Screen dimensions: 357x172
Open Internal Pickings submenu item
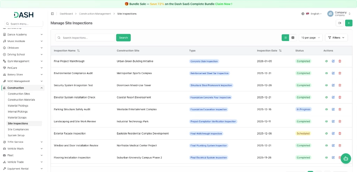point(18,112)
